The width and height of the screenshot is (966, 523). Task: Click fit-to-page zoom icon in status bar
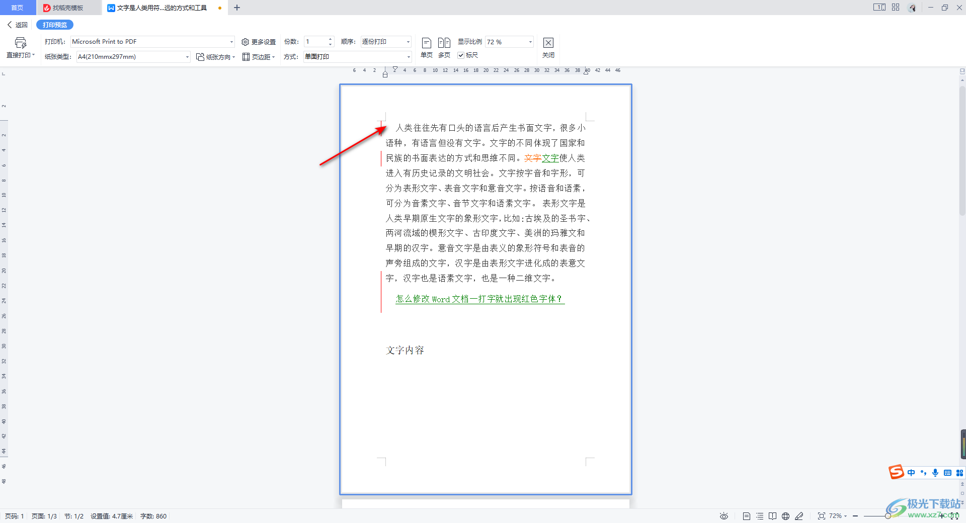point(821,516)
